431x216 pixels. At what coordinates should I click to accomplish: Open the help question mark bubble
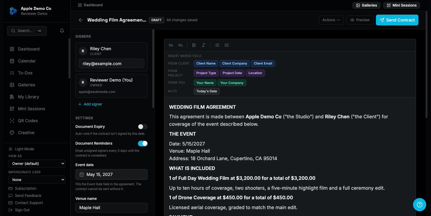[x=420, y=205]
